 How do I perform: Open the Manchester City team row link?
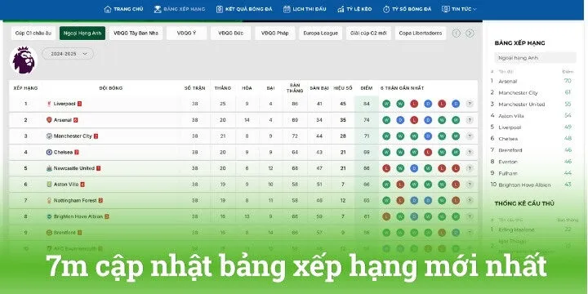(x=73, y=136)
